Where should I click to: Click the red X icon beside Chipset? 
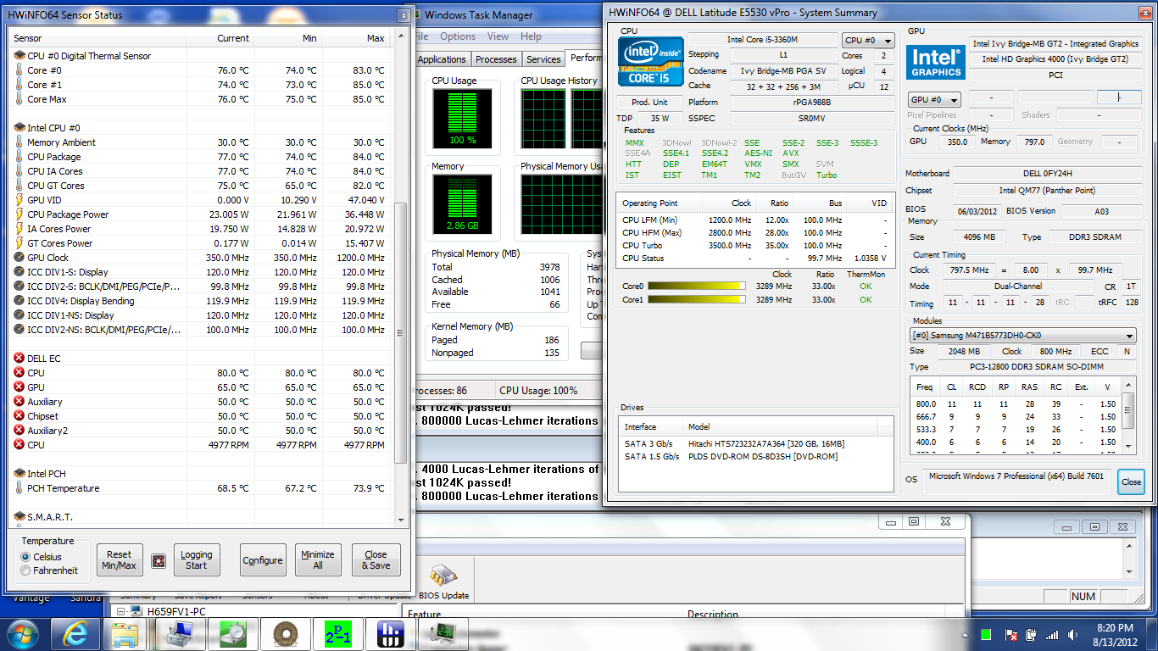[19, 416]
